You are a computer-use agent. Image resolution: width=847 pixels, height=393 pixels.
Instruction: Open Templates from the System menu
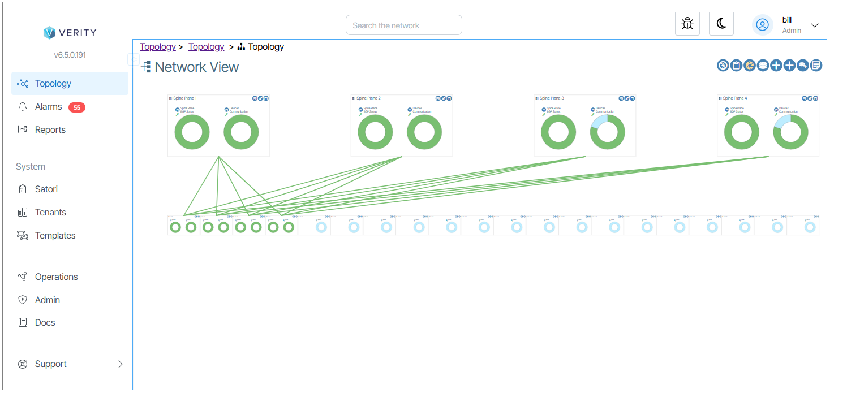coord(55,236)
